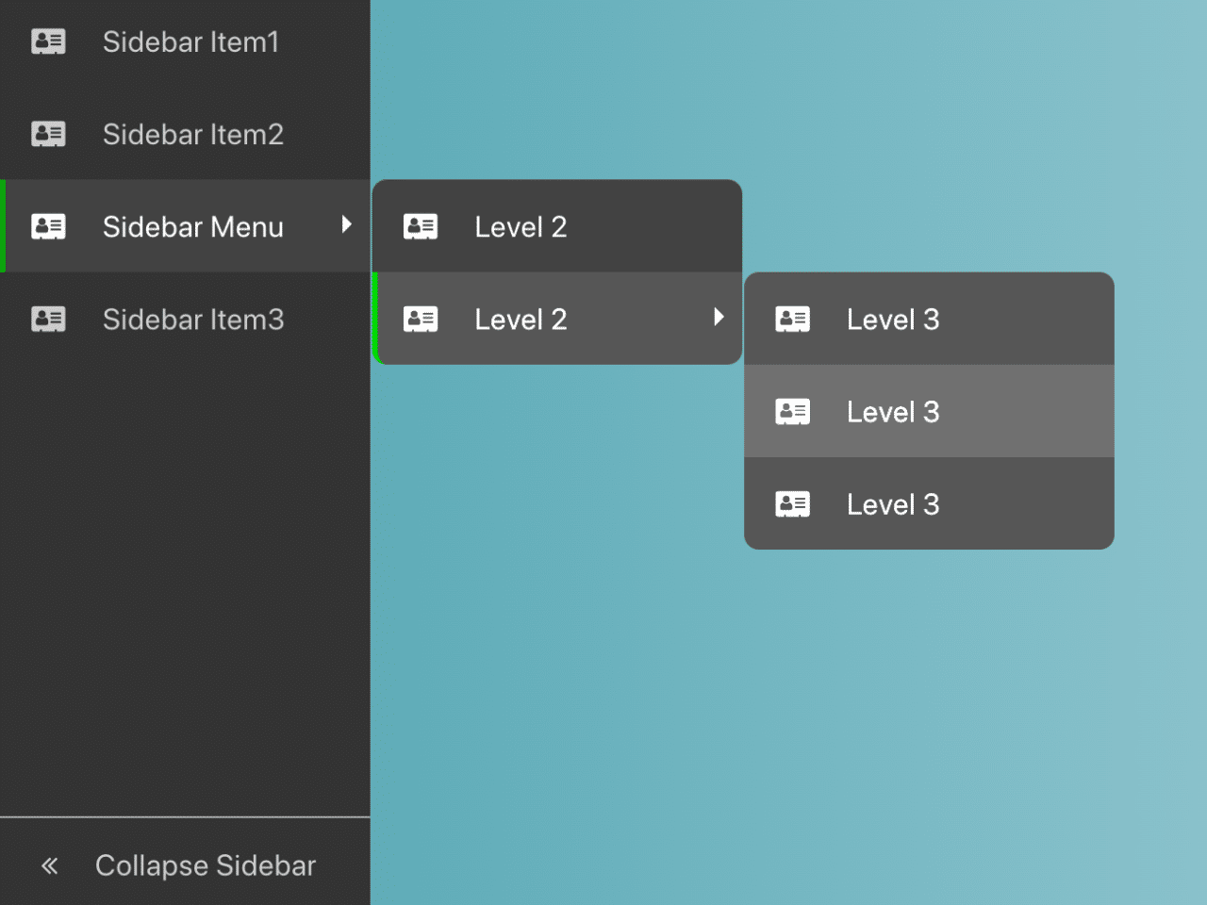Open the Sidebar Menu entry label
Image resolution: width=1207 pixels, height=905 pixels.
tap(192, 227)
